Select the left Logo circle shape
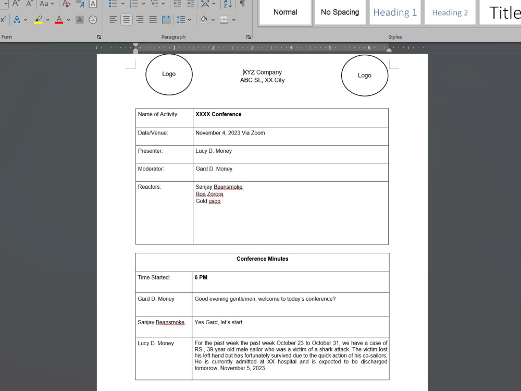This screenshot has width=521, height=391. [169, 75]
